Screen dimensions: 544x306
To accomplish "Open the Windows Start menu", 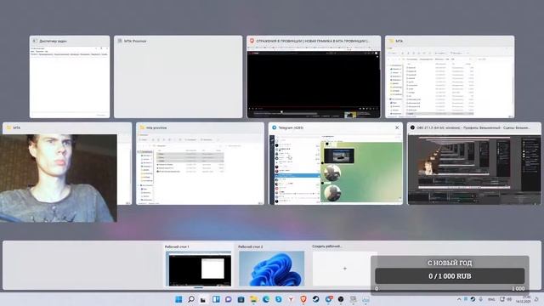I will click(178, 299).
